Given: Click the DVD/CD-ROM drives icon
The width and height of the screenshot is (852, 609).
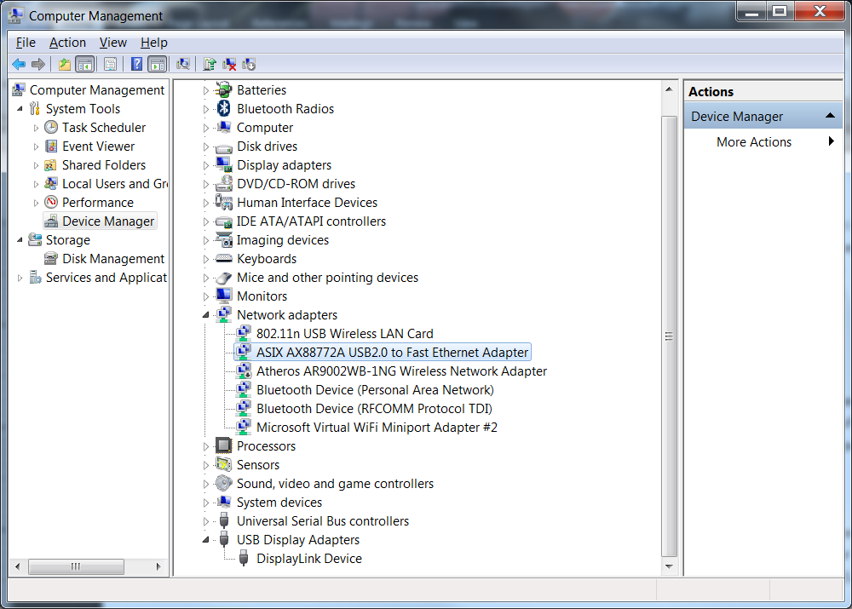Looking at the screenshot, I should [223, 184].
